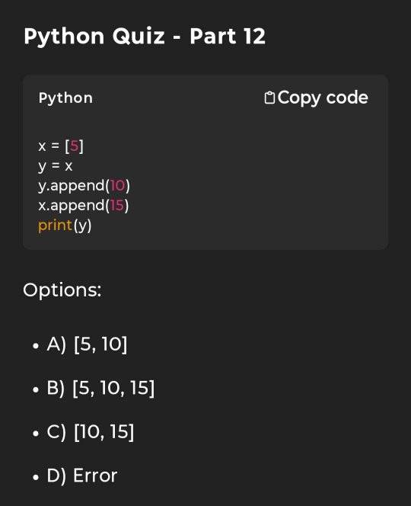The image size is (411, 506).
Task: Click the y.append(10) code line
Action: [x=84, y=186]
